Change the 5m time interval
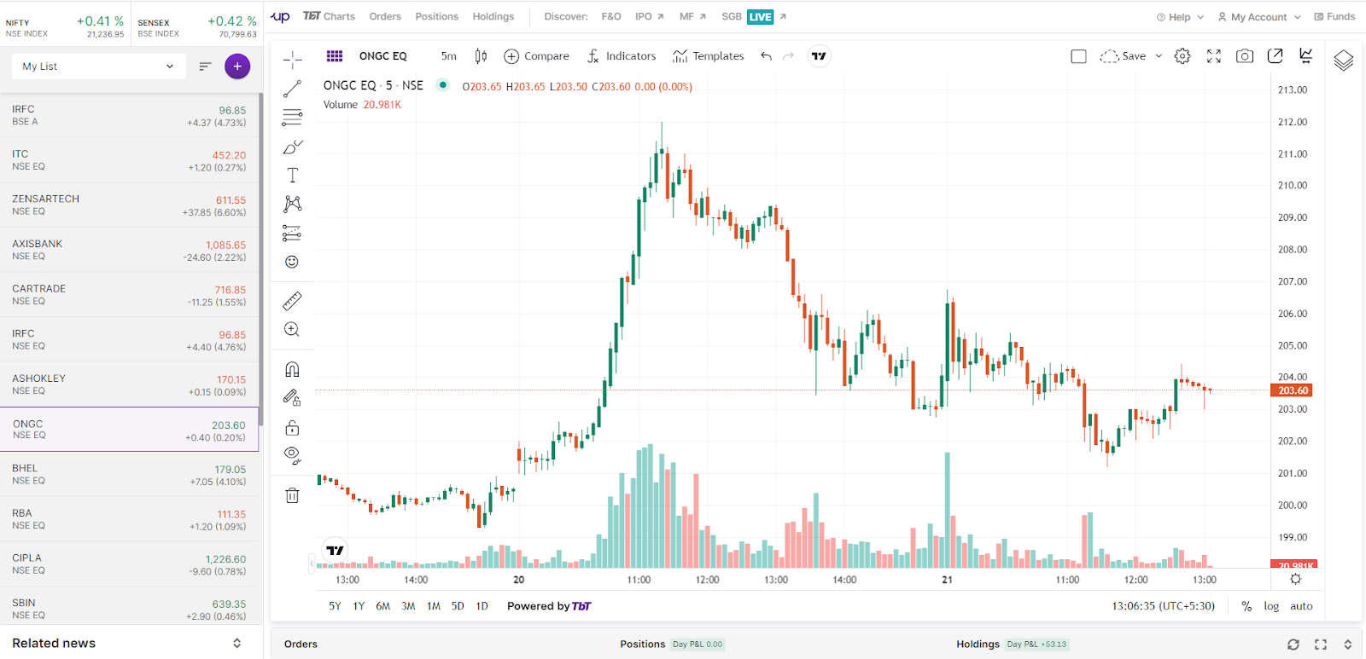This screenshot has height=659, width=1366. [449, 56]
